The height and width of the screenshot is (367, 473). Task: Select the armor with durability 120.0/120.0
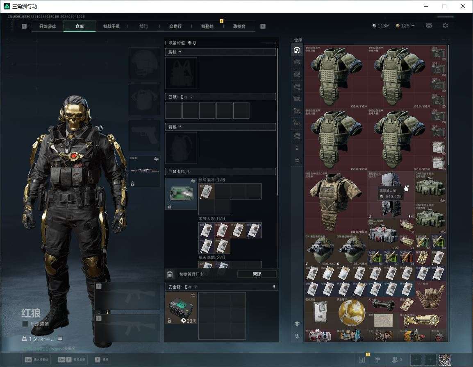[399, 140]
